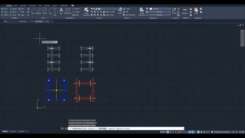The image size is (245, 138).
Task: Expand the Modify panel
Action: [x=15, y=18]
